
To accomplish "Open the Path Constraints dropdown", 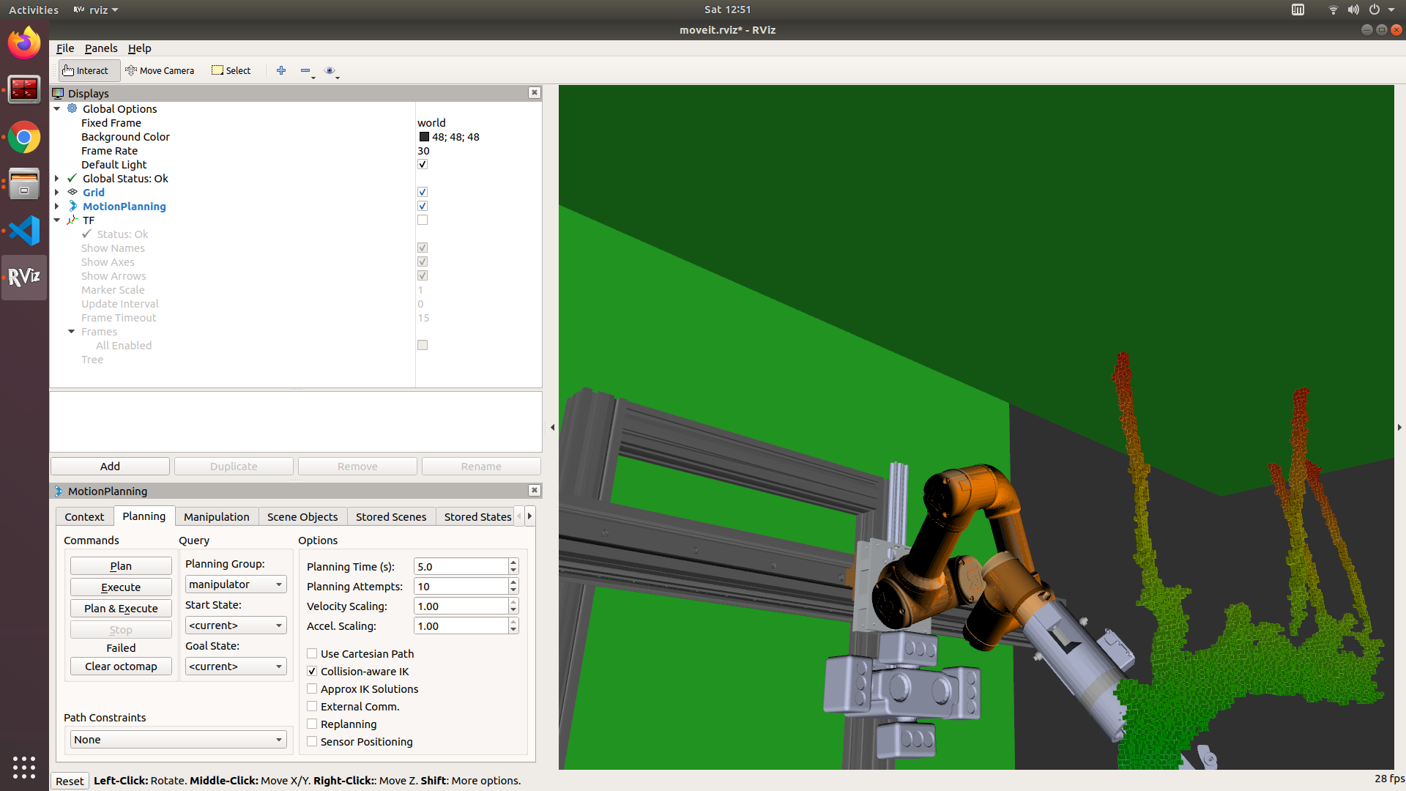I will [x=179, y=739].
